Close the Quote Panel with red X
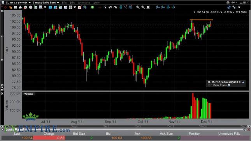 (249, 129)
